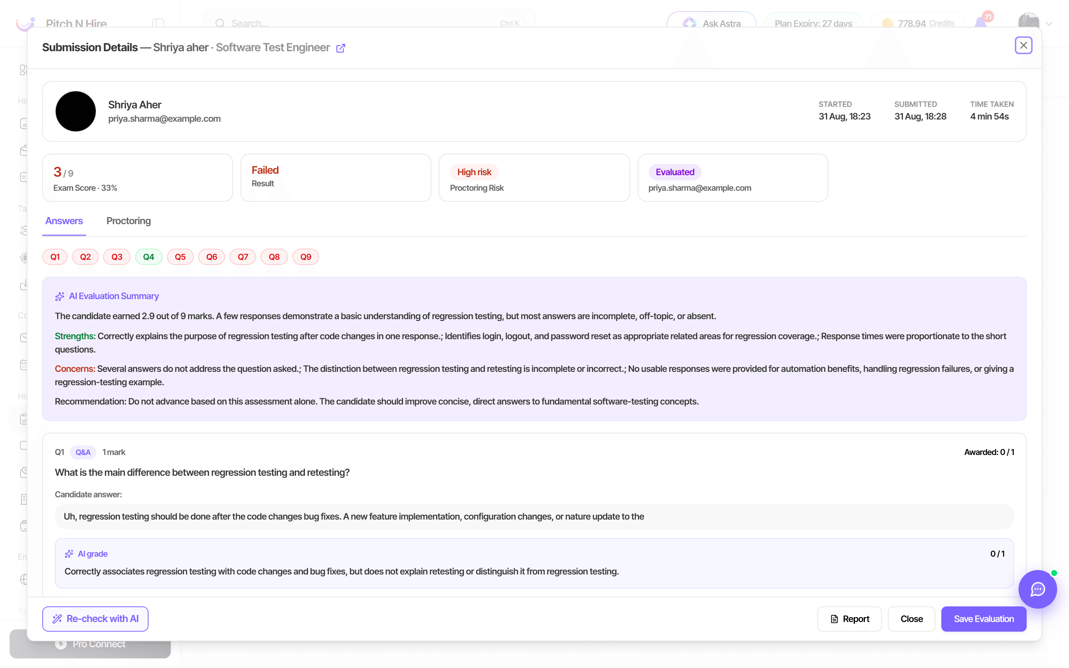Switch to the Answers tab
The width and height of the screenshot is (1069, 668).
(64, 221)
